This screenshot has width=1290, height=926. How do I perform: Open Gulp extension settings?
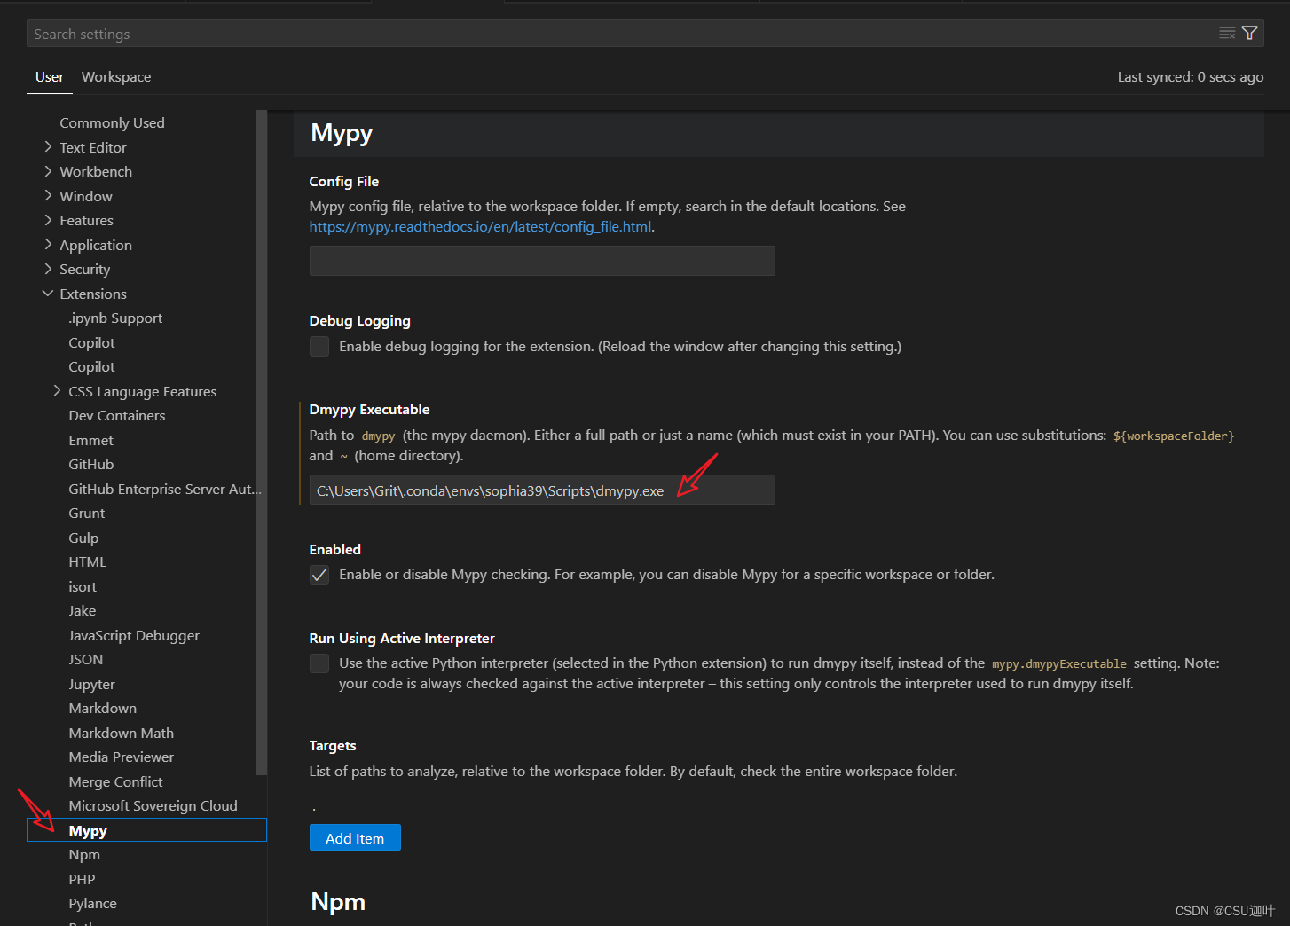point(83,538)
